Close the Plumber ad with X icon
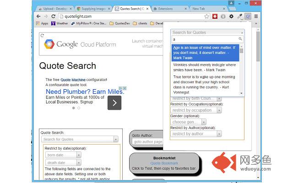This screenshot has width=293, height=183. point(125,88)
